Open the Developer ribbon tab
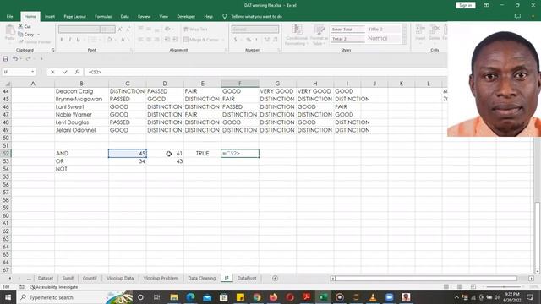The height and width of the screenshot is (304, 541). coord(186,16)
